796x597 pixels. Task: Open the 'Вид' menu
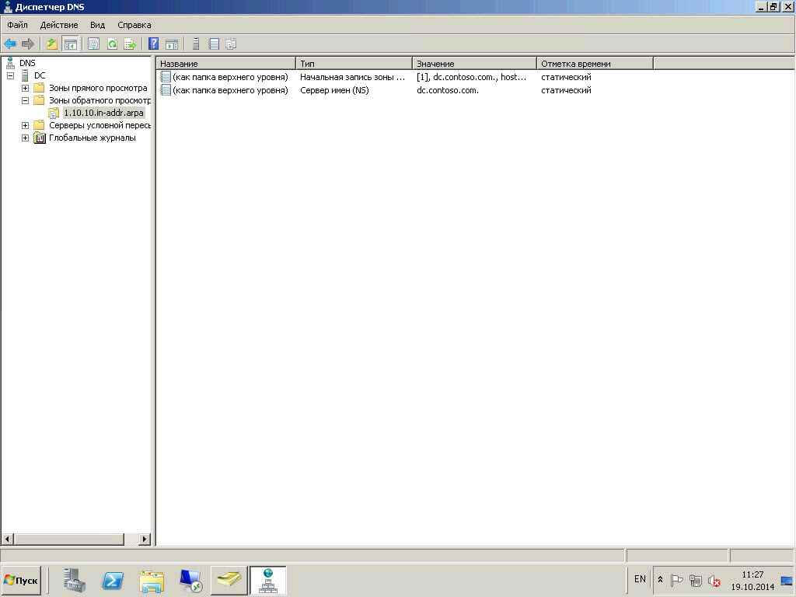pos(97,25)
